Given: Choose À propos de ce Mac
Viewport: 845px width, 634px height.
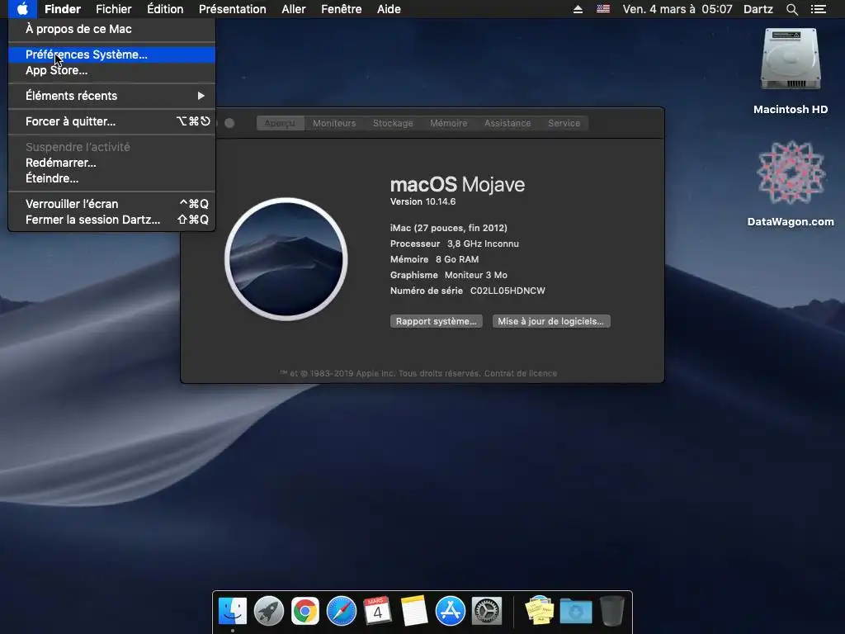Looking at the screenshot, I should [x=111, y=29].
